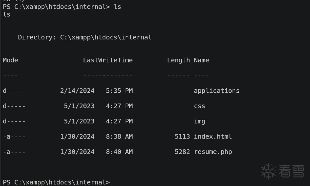310x186 pixels.
Task: Click the 5282 file length value
Action: tap(182, 152)
